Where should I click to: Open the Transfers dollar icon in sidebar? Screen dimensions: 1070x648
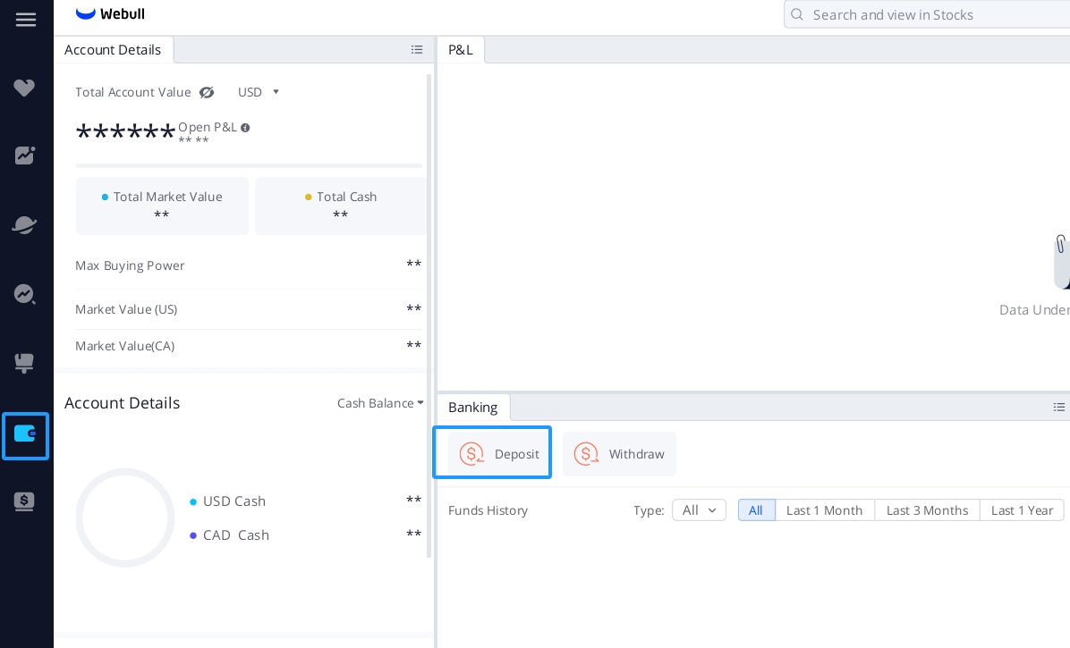[25, 501]
